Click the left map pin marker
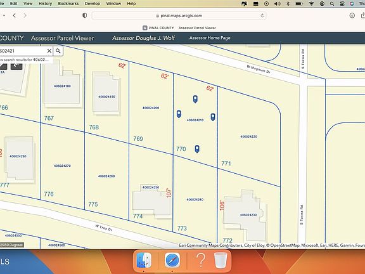Screen dimensions: 365x274 coord(179,114)
